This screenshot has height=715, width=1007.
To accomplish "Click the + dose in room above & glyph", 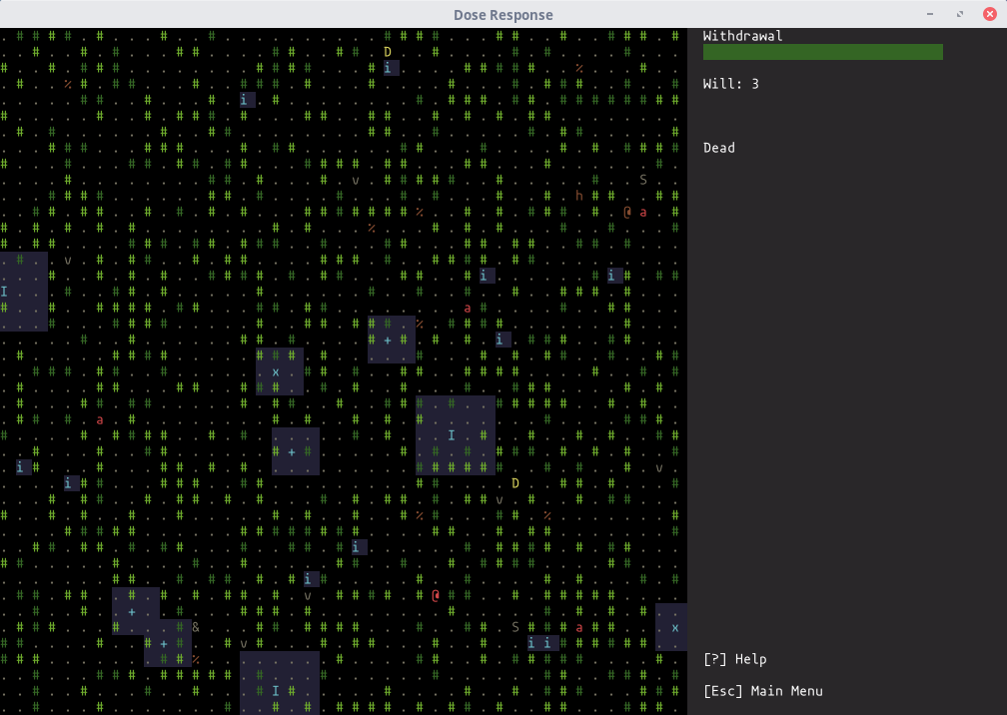I will coord(132,611).
